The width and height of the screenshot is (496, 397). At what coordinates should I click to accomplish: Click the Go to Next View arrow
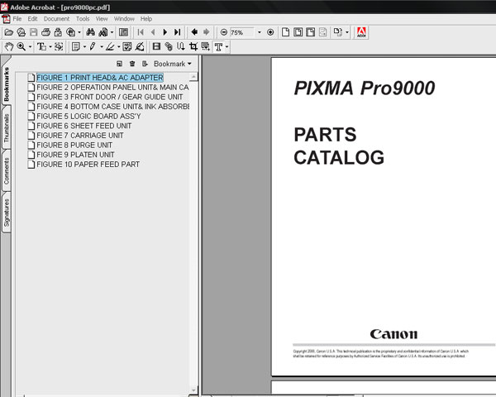pyautogui.click(x=206, y=32)
